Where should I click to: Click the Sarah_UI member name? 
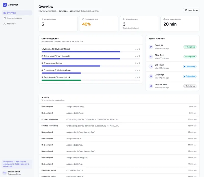pyautogui.click(x=159, y=45)
